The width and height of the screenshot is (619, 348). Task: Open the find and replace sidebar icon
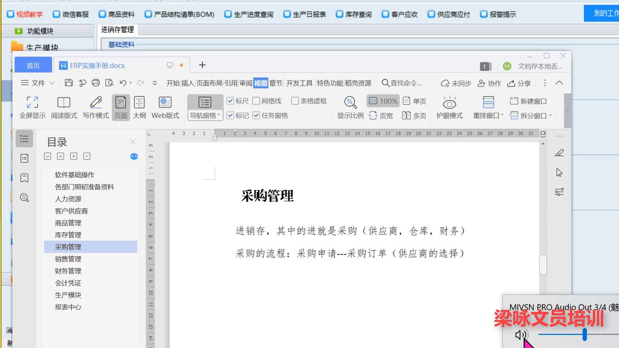24,197
